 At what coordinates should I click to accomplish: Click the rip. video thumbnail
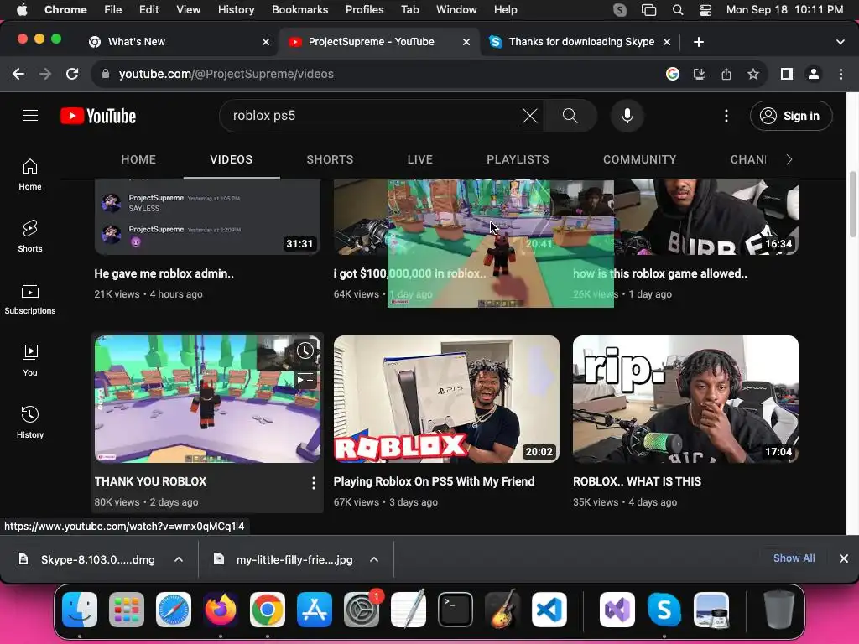point(685,398)
